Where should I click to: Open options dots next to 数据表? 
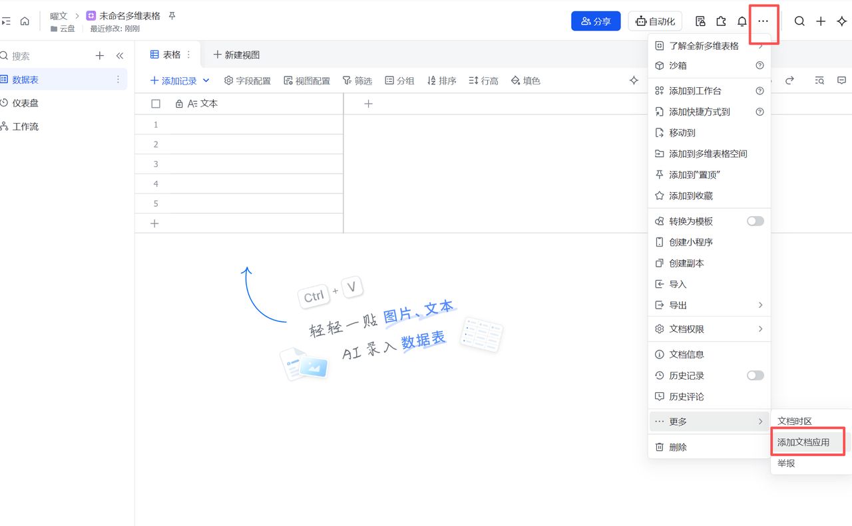(x=118, y=79)
